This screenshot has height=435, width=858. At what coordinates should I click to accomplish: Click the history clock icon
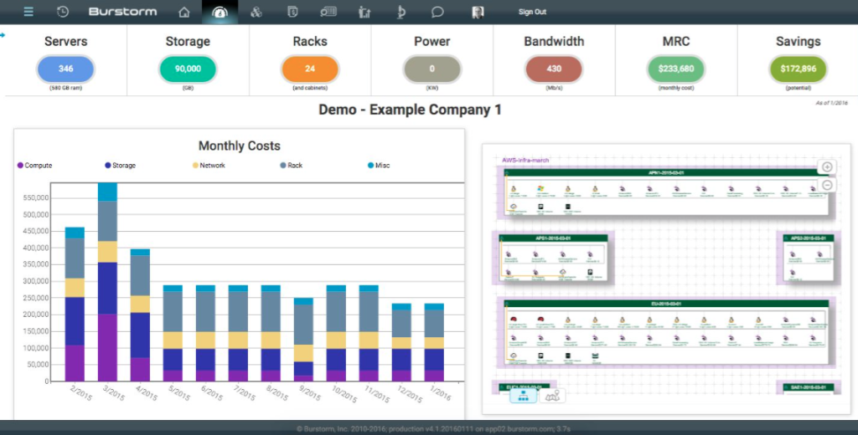pos(63,12)
